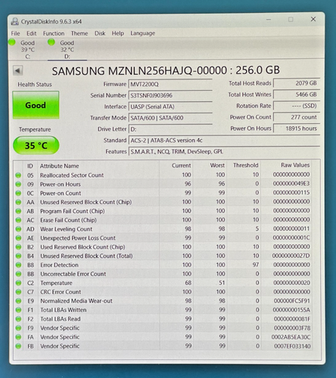Open the Disk menu

point(100,33)
